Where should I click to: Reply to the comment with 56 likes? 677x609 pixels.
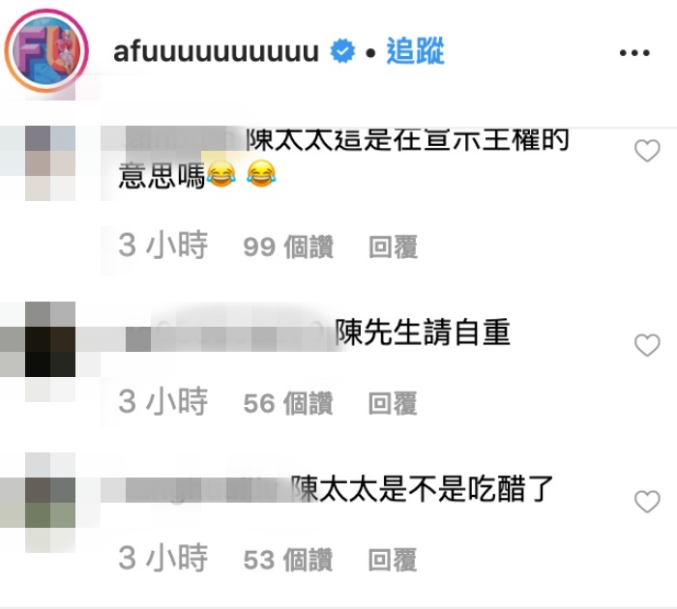coord(393,403)
